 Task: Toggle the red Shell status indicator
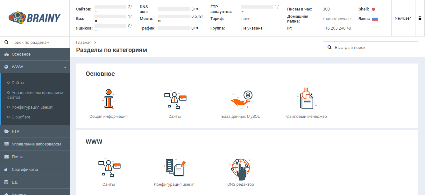[x=373, y=9]
